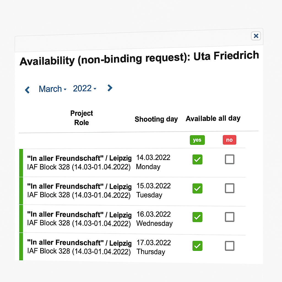Screen dimensions: 282x282
Task: Open the 2022 year dropdown
Action: click(x=85, y=88)
